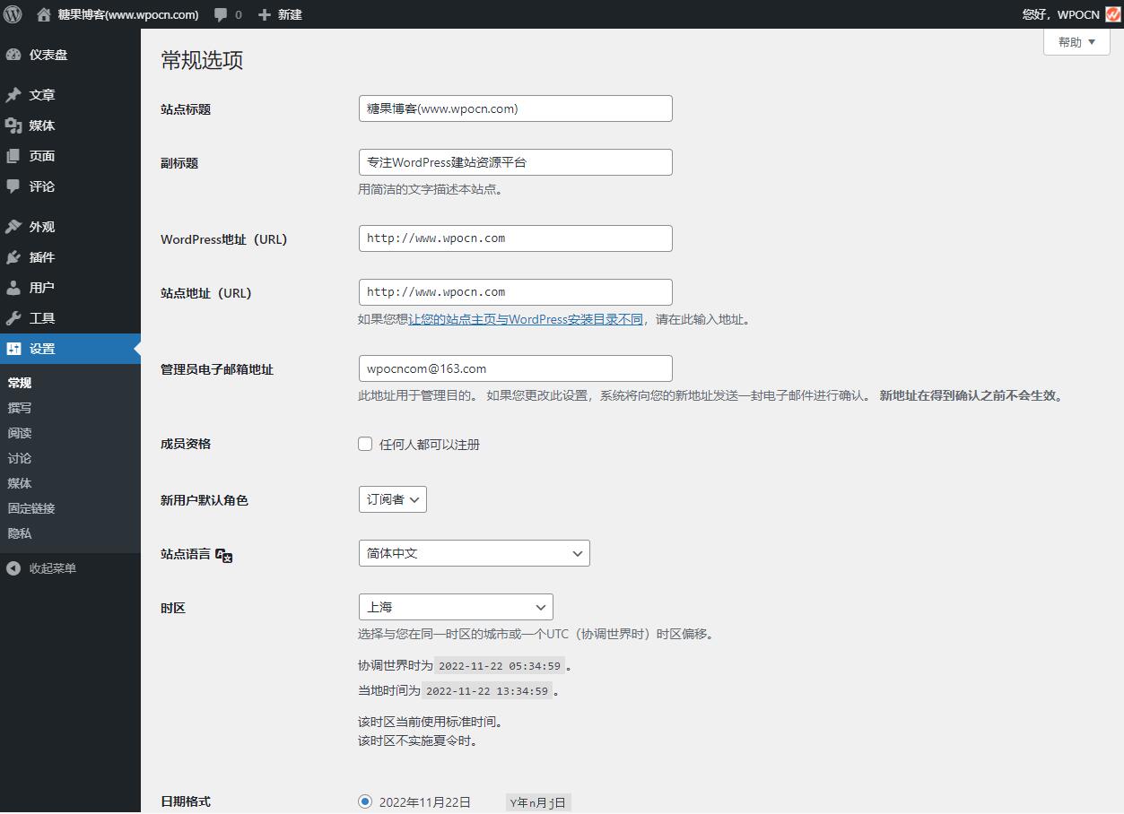The height and width of the screenshot is (814, 1124).
Task: Click the WordPress地址 URL input field
Action: click(516, 238)
